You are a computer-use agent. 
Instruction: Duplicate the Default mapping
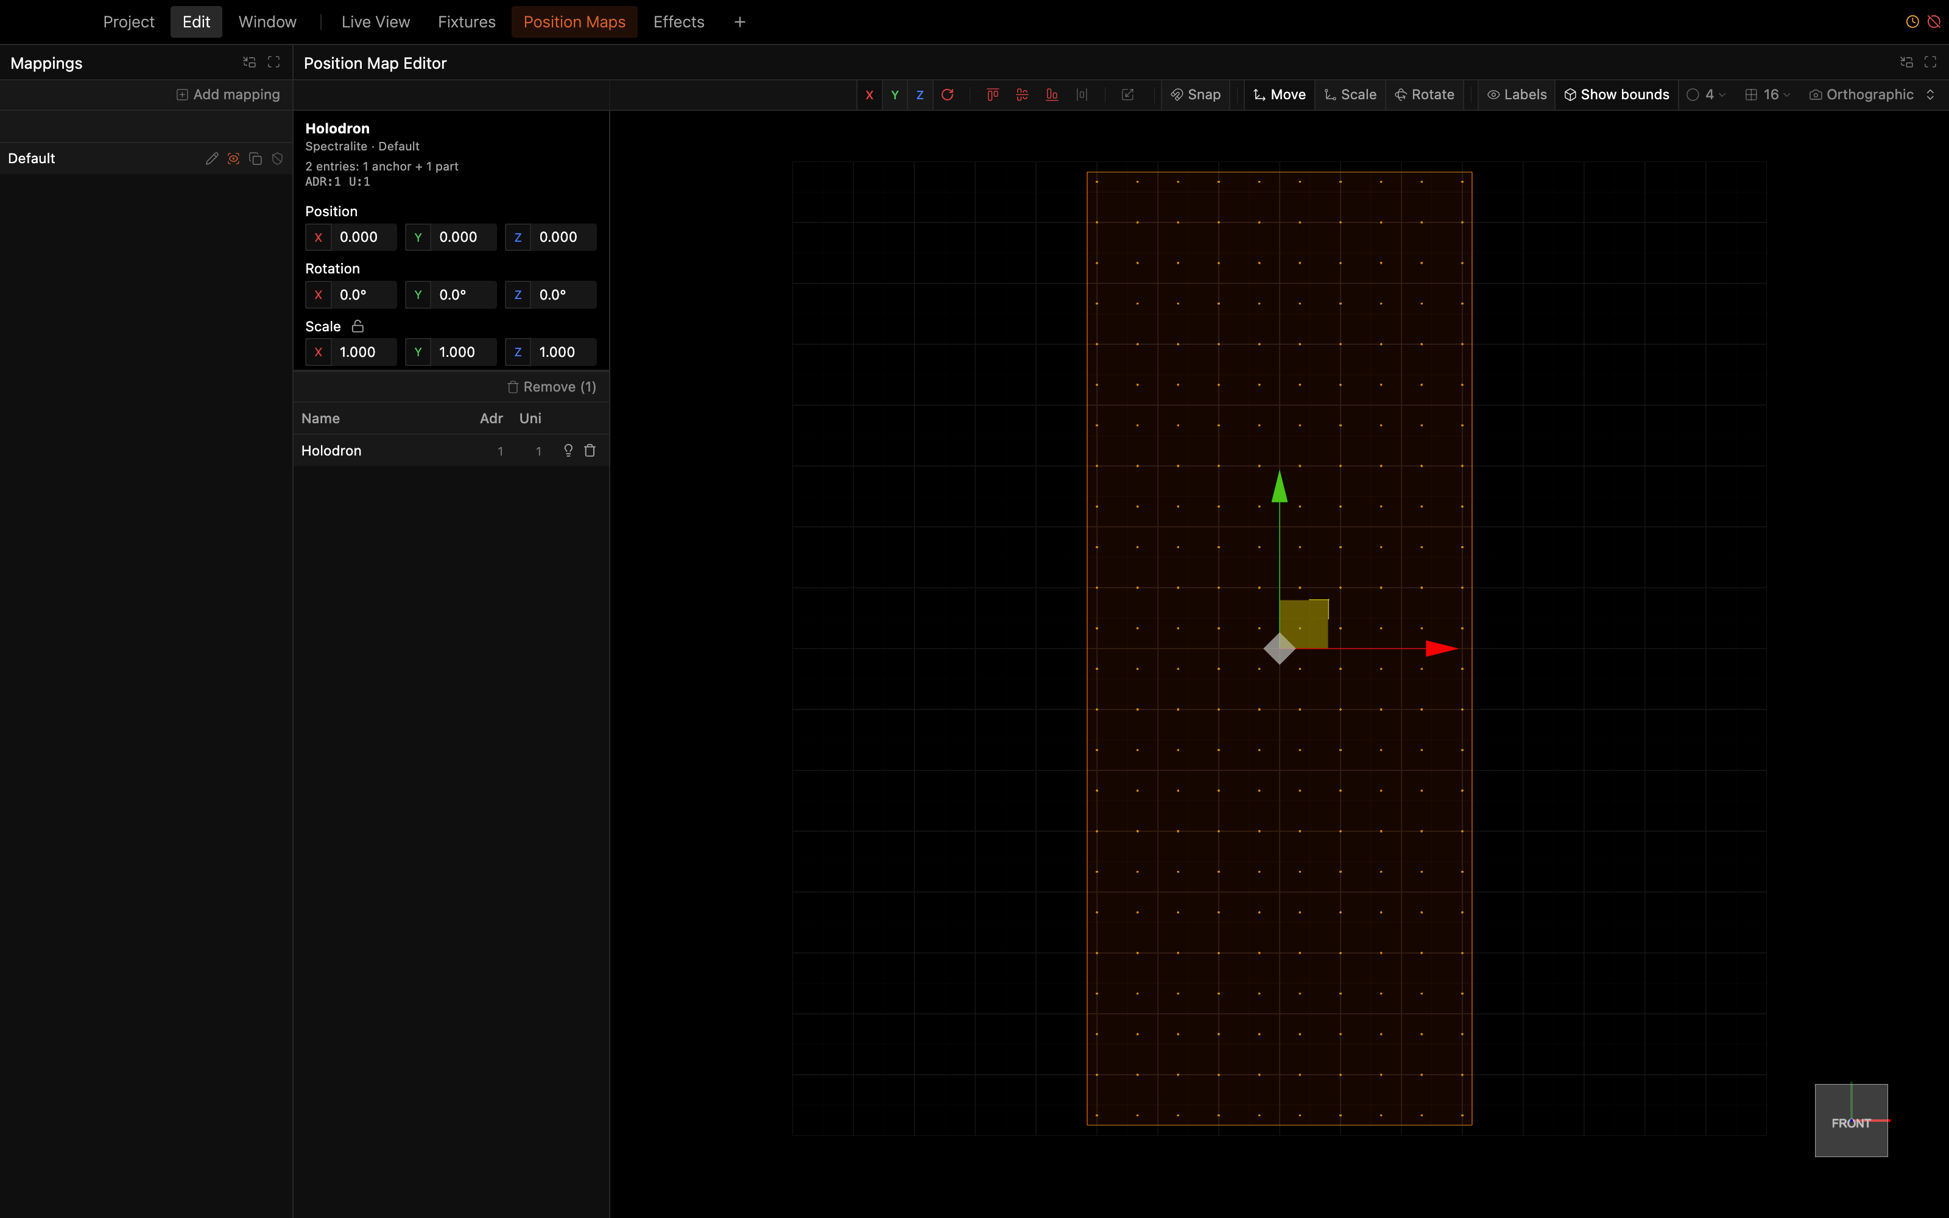pos(255,159)
